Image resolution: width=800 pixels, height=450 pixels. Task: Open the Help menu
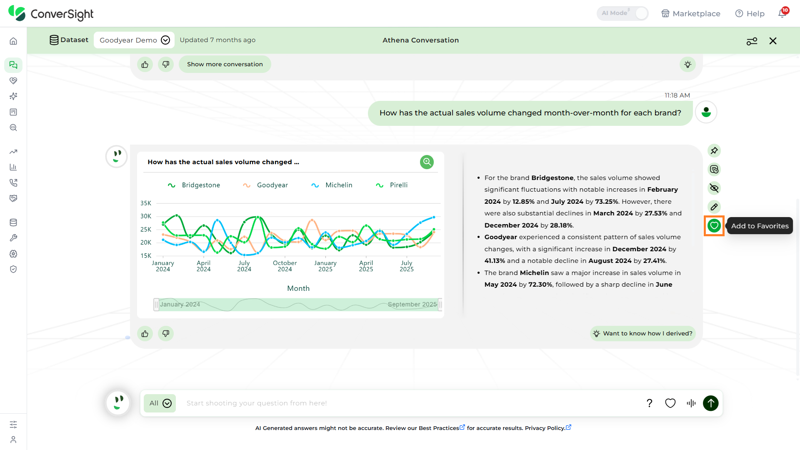point(750,13)
